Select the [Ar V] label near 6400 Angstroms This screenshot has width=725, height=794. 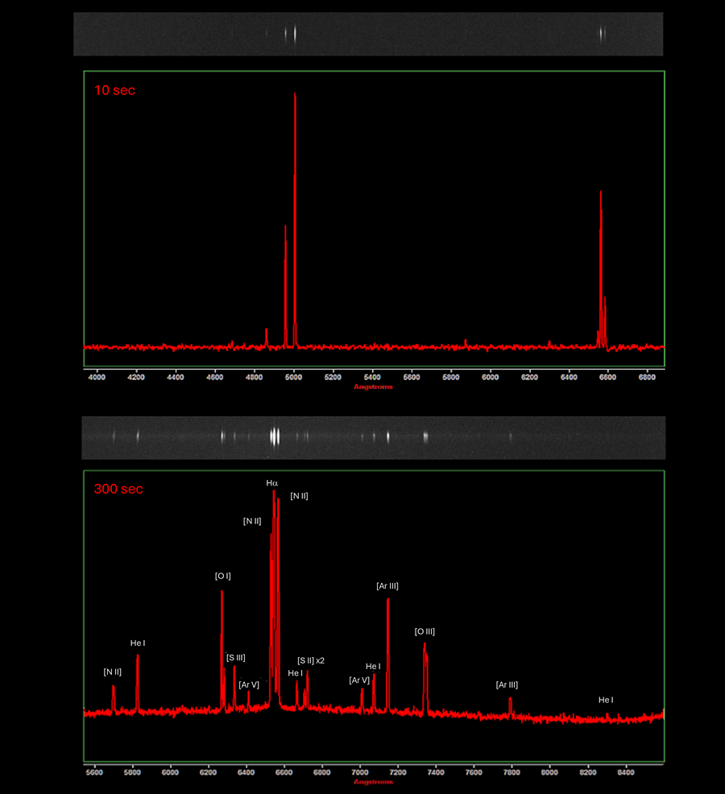pos(249,684)
